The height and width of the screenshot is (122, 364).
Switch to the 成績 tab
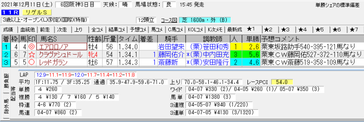(8, 29)
